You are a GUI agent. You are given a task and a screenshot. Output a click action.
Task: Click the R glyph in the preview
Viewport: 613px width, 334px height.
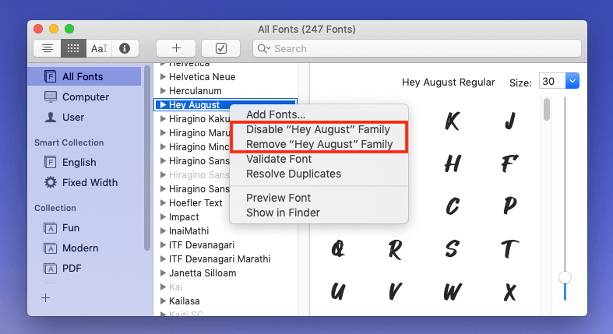click(395, 249)
